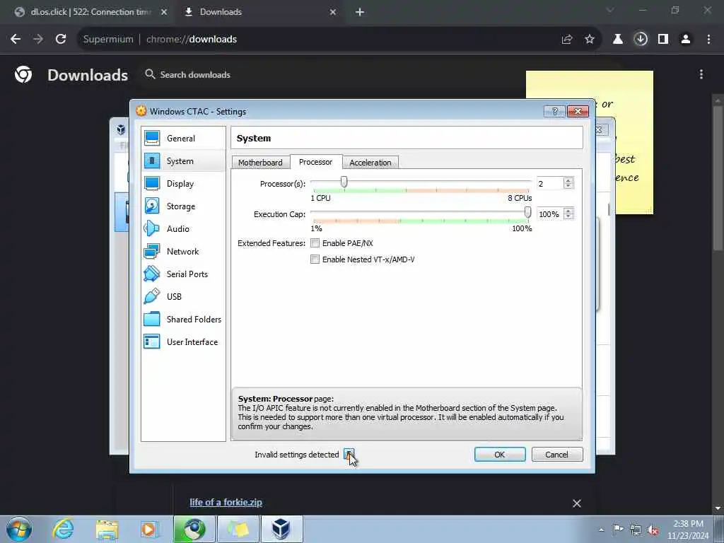
Task: Reload the downloads page
Action: [61, 40]
